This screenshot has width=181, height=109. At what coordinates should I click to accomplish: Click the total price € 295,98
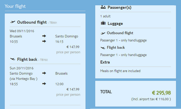pyautogui.click(x=161, y=93)
